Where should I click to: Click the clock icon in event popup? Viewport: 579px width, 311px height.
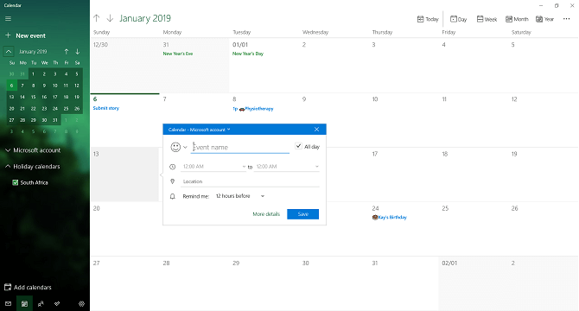(x=172, y=167)
